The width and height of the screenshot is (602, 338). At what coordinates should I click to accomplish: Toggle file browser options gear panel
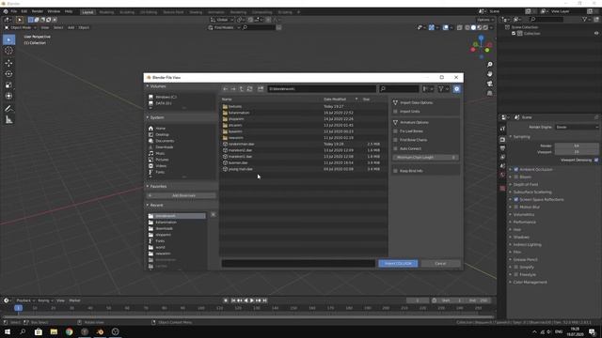pos(456,89)
